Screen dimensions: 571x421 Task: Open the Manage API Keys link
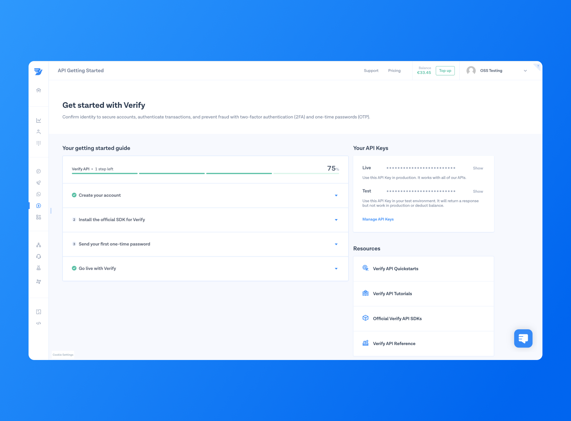(378, 219)
